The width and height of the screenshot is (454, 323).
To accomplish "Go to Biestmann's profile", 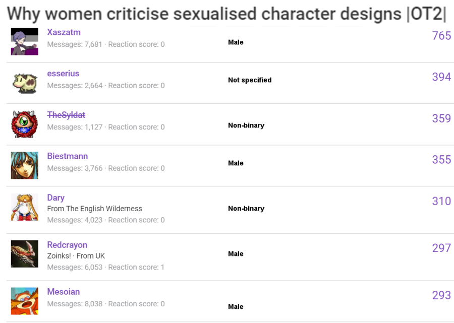I will click(68, 156).
